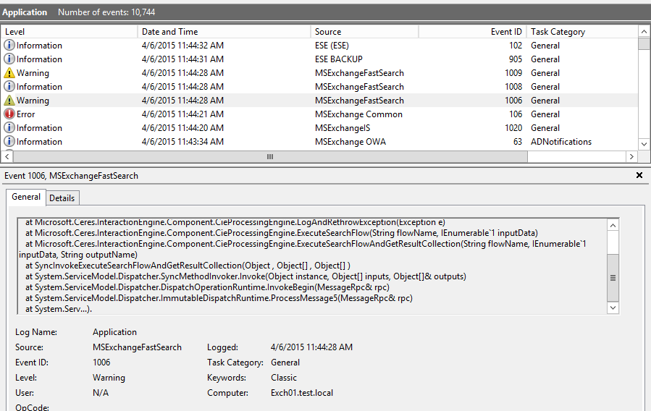
Task: Click the warning icon for event 1006
Action: point(9,101)
